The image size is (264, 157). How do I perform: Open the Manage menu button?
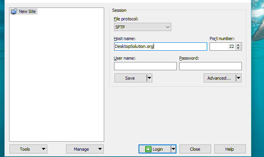tap(85, 149)
